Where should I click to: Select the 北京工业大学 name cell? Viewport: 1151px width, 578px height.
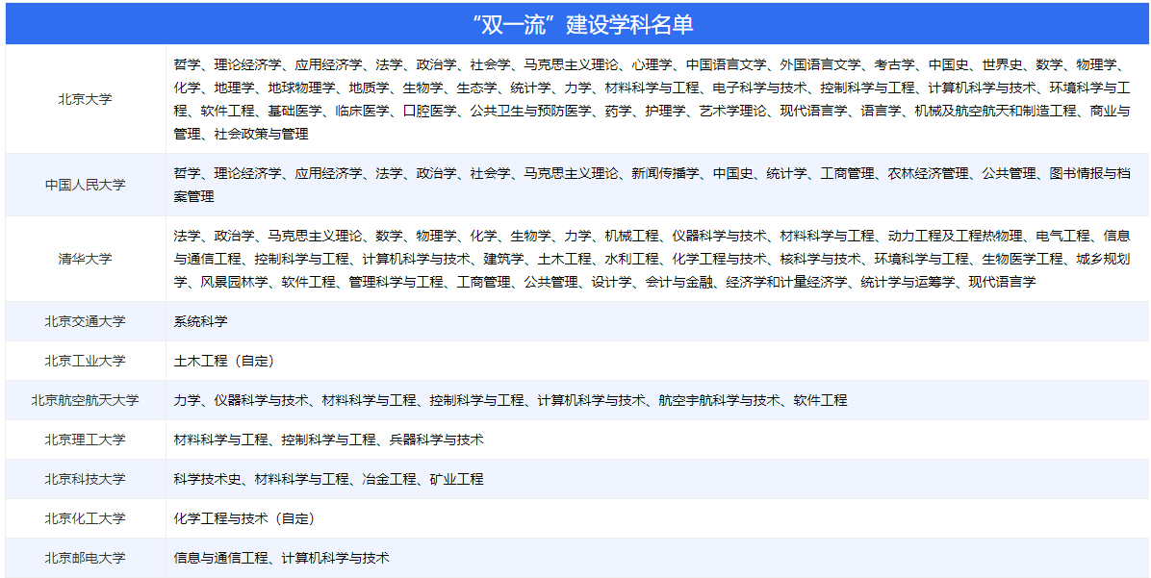click(85, 360)
